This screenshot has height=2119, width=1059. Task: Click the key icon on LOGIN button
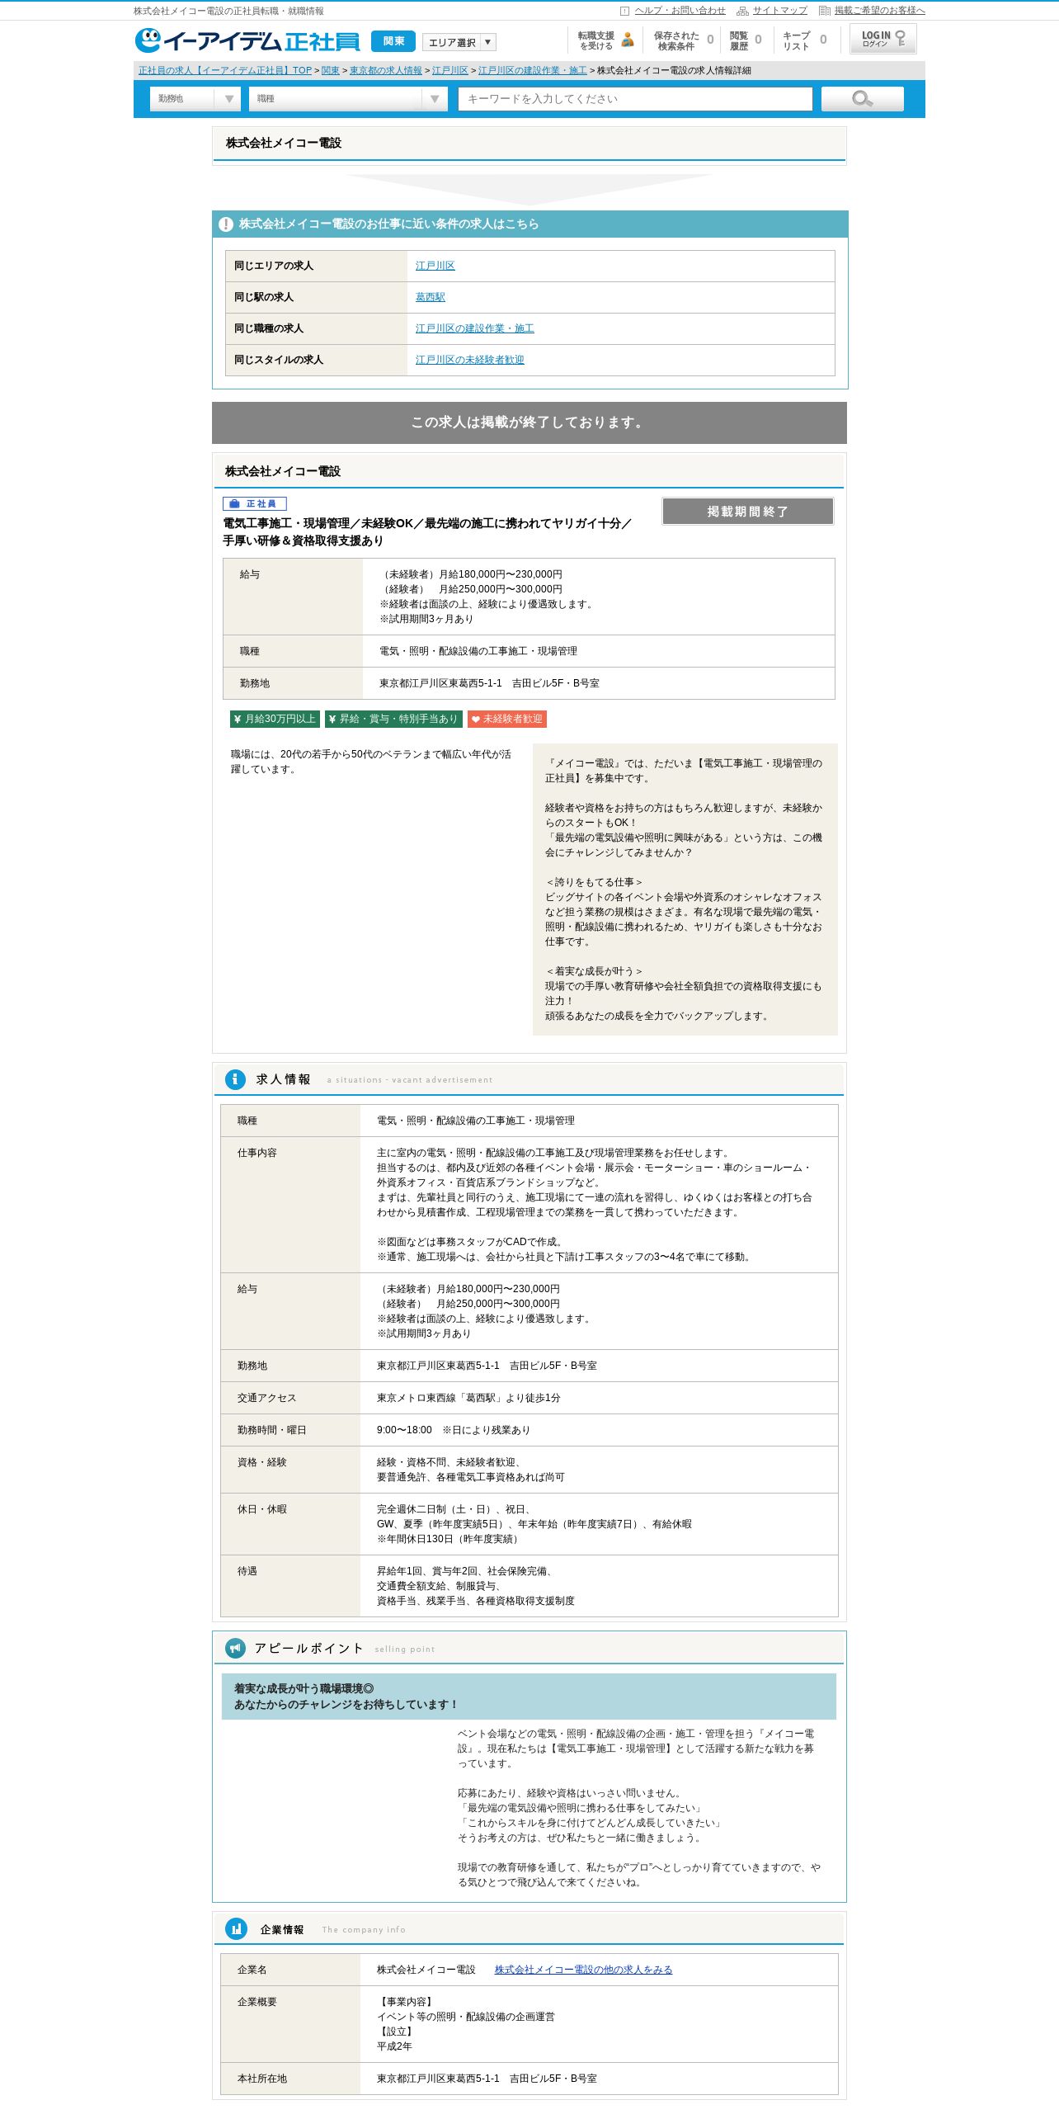(x=901, y=38)
